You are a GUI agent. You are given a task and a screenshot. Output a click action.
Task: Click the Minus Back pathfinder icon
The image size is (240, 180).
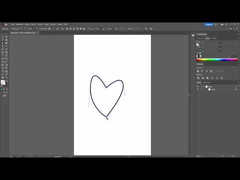point(221,78)
